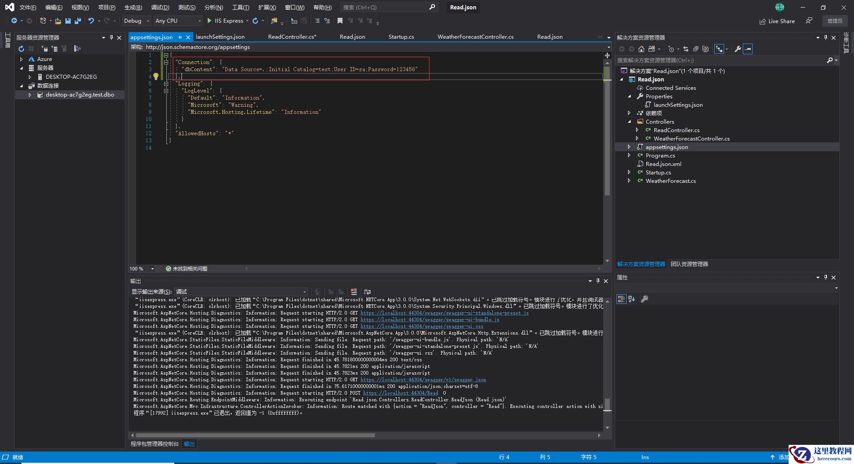This screenshot has height=464, width=854.
Task: Select Program.cs in Solution Explorer
Action: click(660, 156)
